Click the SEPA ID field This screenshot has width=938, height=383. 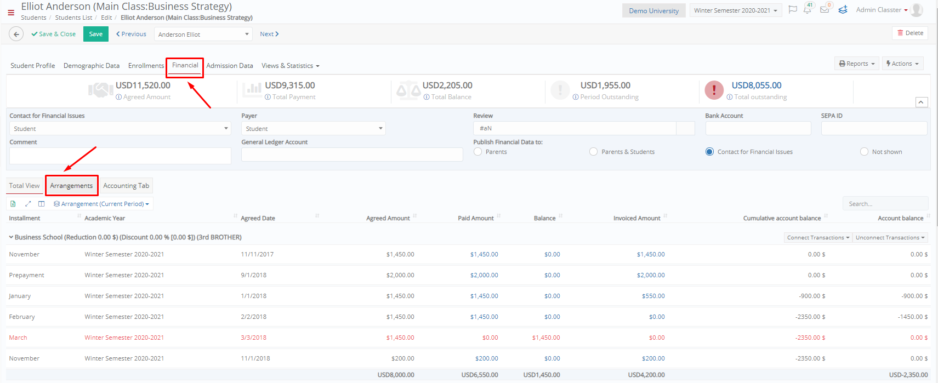(874, 128)
